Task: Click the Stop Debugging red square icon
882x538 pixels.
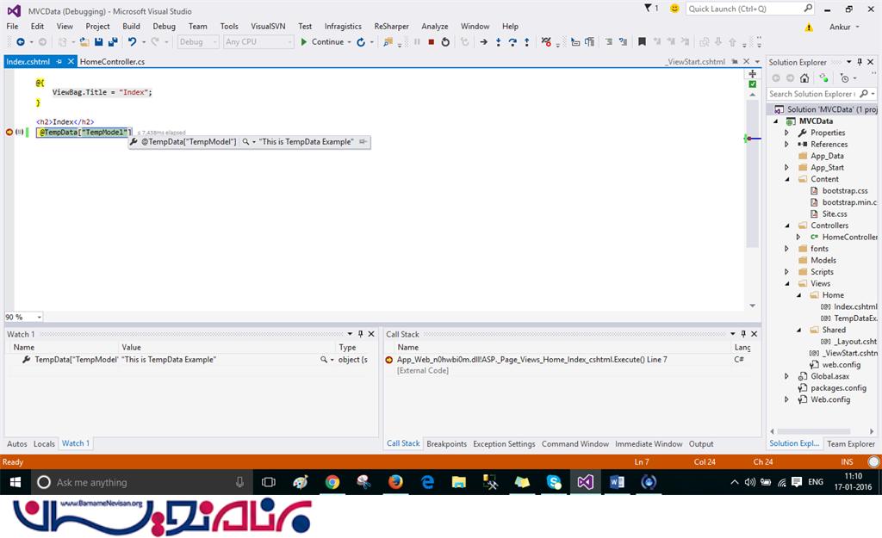Action: coord(432,41)
